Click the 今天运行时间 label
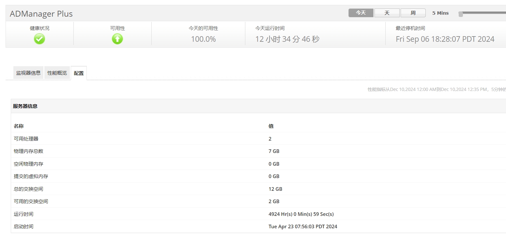Viewport: 506px width, 240px height. tap(270, 28)
